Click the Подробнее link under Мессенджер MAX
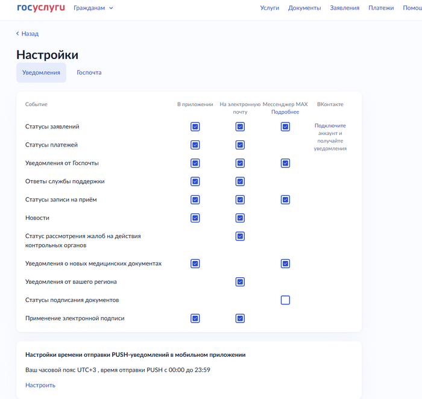 [285, 112]
